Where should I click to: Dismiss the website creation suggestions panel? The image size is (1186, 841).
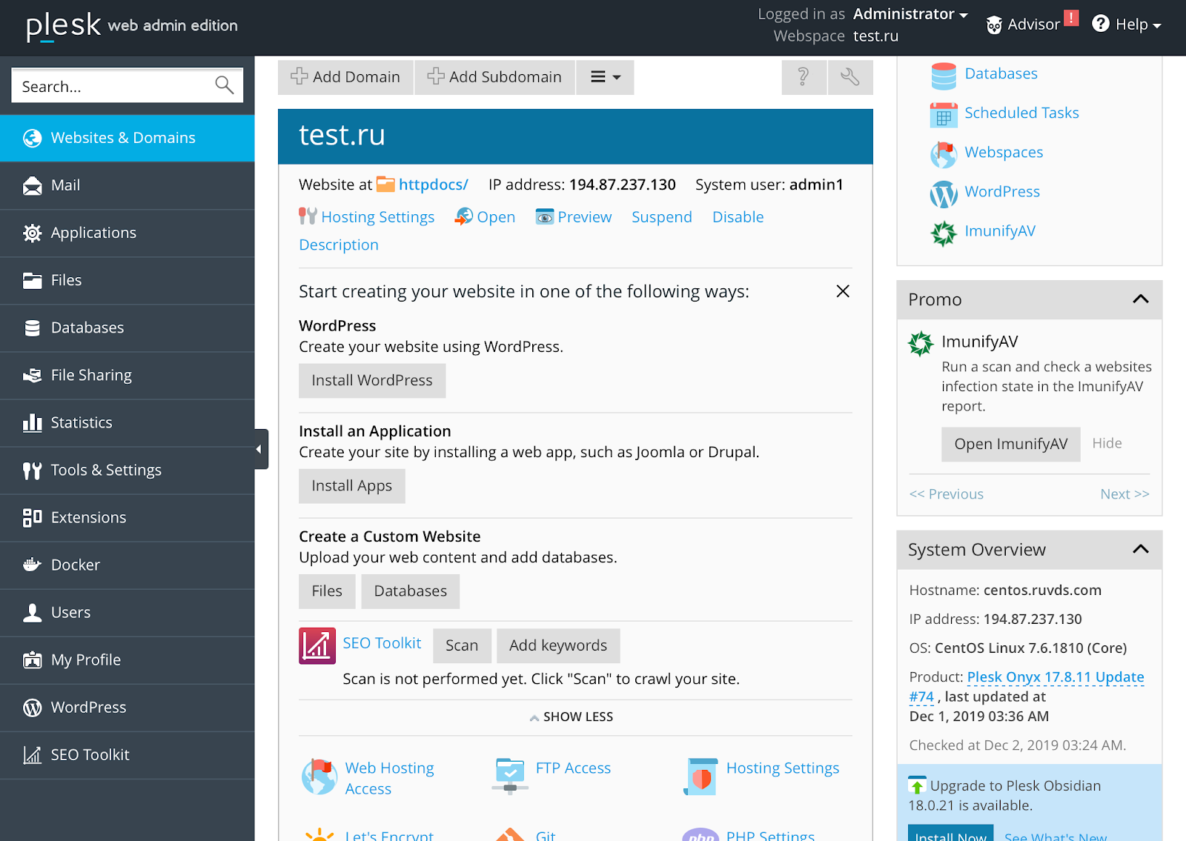click(842, 291)
